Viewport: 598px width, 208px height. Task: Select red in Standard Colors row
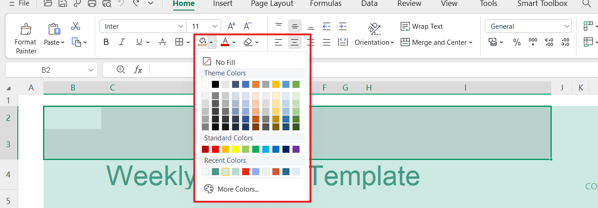pos(215,149)
